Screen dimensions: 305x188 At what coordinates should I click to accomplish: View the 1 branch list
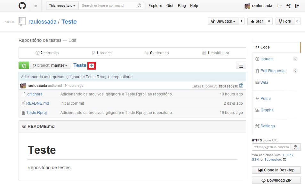coord(102,53)
